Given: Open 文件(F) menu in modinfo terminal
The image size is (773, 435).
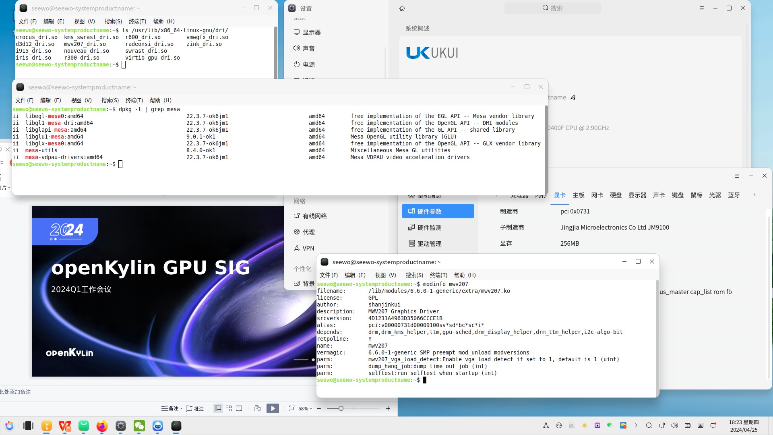Looking at the screenshot, I should point(329,275).
